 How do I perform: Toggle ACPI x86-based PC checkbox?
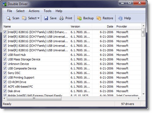pos(5,87)
